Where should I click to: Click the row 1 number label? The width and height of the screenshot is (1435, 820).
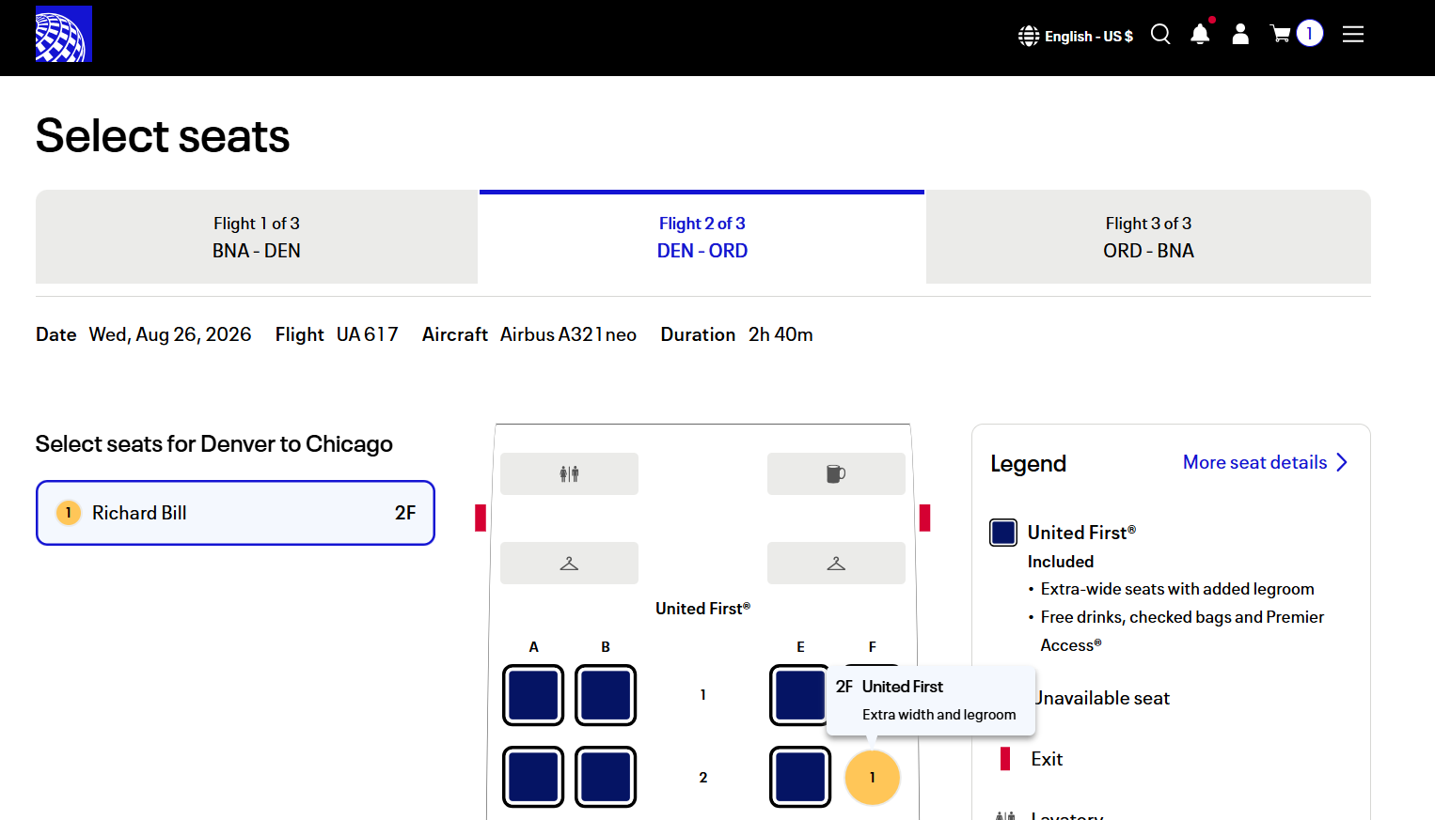(702, 695)
